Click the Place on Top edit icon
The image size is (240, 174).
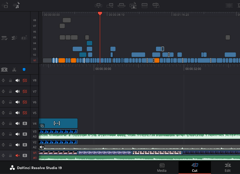click(145, 5)
